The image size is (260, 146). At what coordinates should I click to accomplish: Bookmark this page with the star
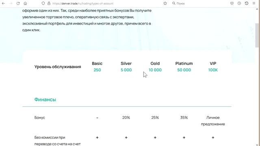(165, 3)
